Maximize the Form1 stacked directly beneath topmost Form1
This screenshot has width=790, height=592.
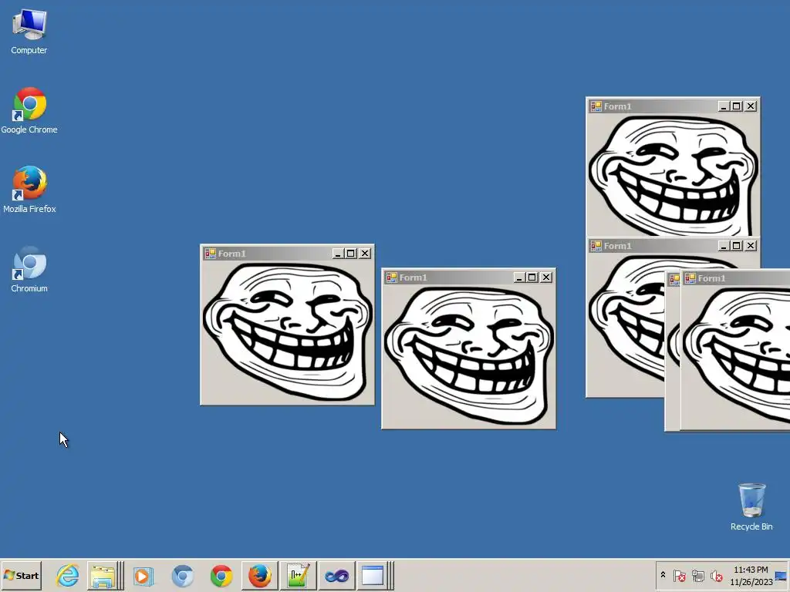[737, 246]
